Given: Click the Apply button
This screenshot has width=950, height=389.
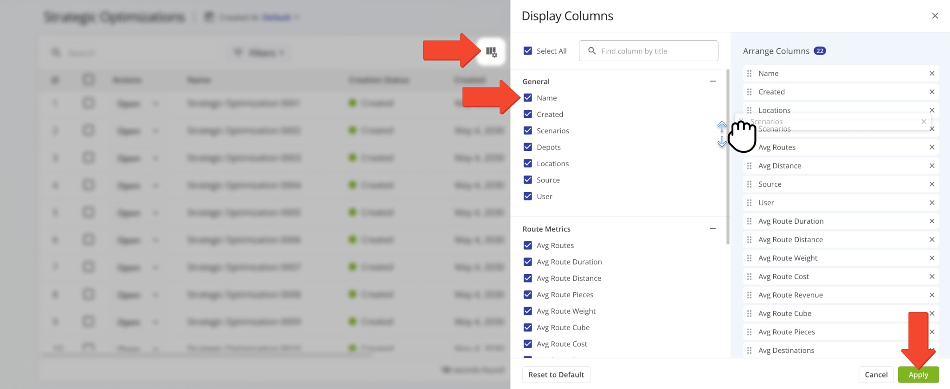Looking at the screenshot, I should (918, 375).
